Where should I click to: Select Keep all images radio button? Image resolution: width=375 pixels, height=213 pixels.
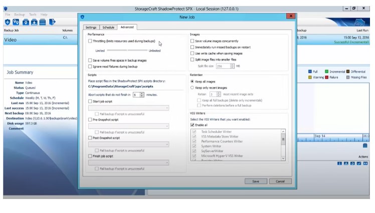[192, 81]
